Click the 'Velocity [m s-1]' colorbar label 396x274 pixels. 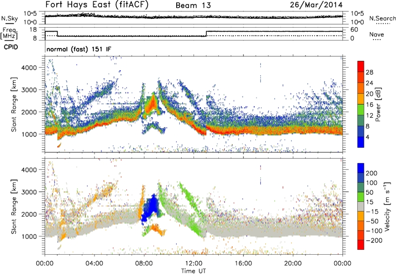(387, 206)
